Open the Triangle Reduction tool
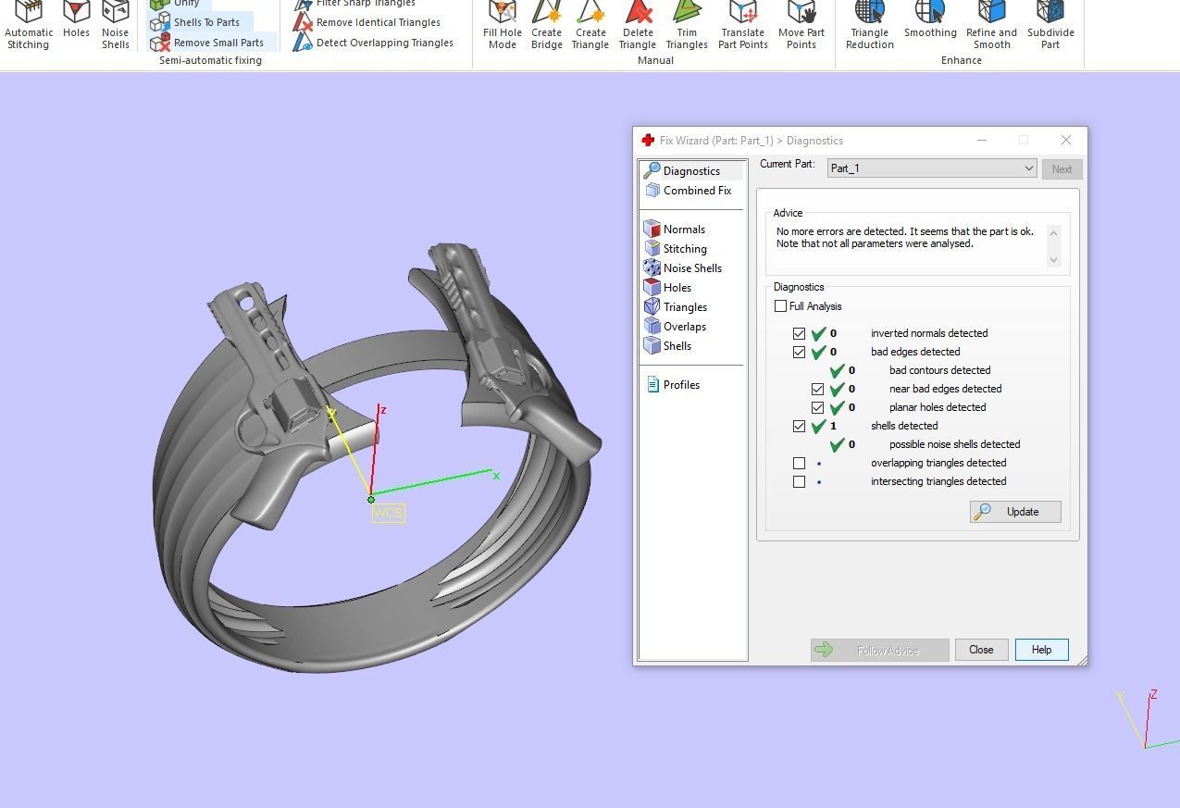The width and height of the screenshot is (1180, 808). click(x=870, y=25)
